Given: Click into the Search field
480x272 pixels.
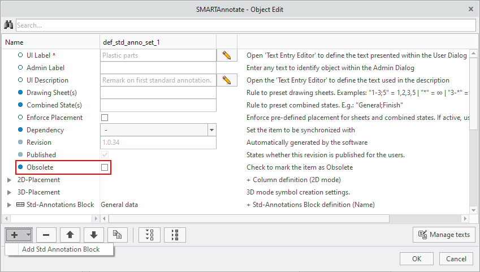Looking at the screenshot, I should click(246, 25).
